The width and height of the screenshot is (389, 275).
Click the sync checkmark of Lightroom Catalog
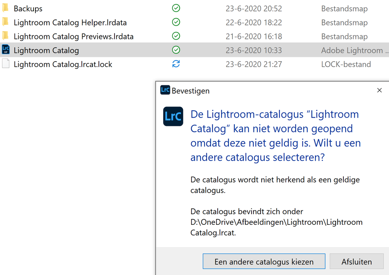click(x=176, y=50)
